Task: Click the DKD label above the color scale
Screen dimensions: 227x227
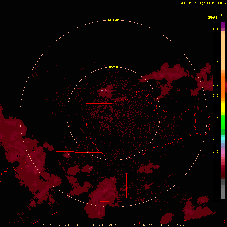Action: tap(222, 15)
